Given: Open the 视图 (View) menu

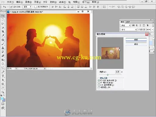Looking at the screenshot, I should tap(76, 2).
